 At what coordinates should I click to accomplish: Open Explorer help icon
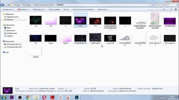[176, 9]
